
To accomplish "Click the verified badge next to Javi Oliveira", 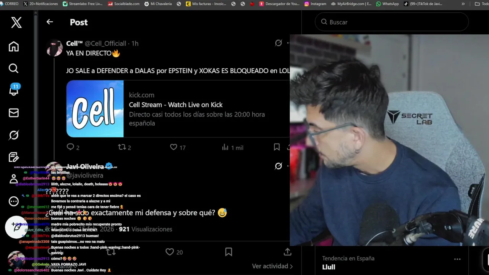I will [x=109, y=166].
